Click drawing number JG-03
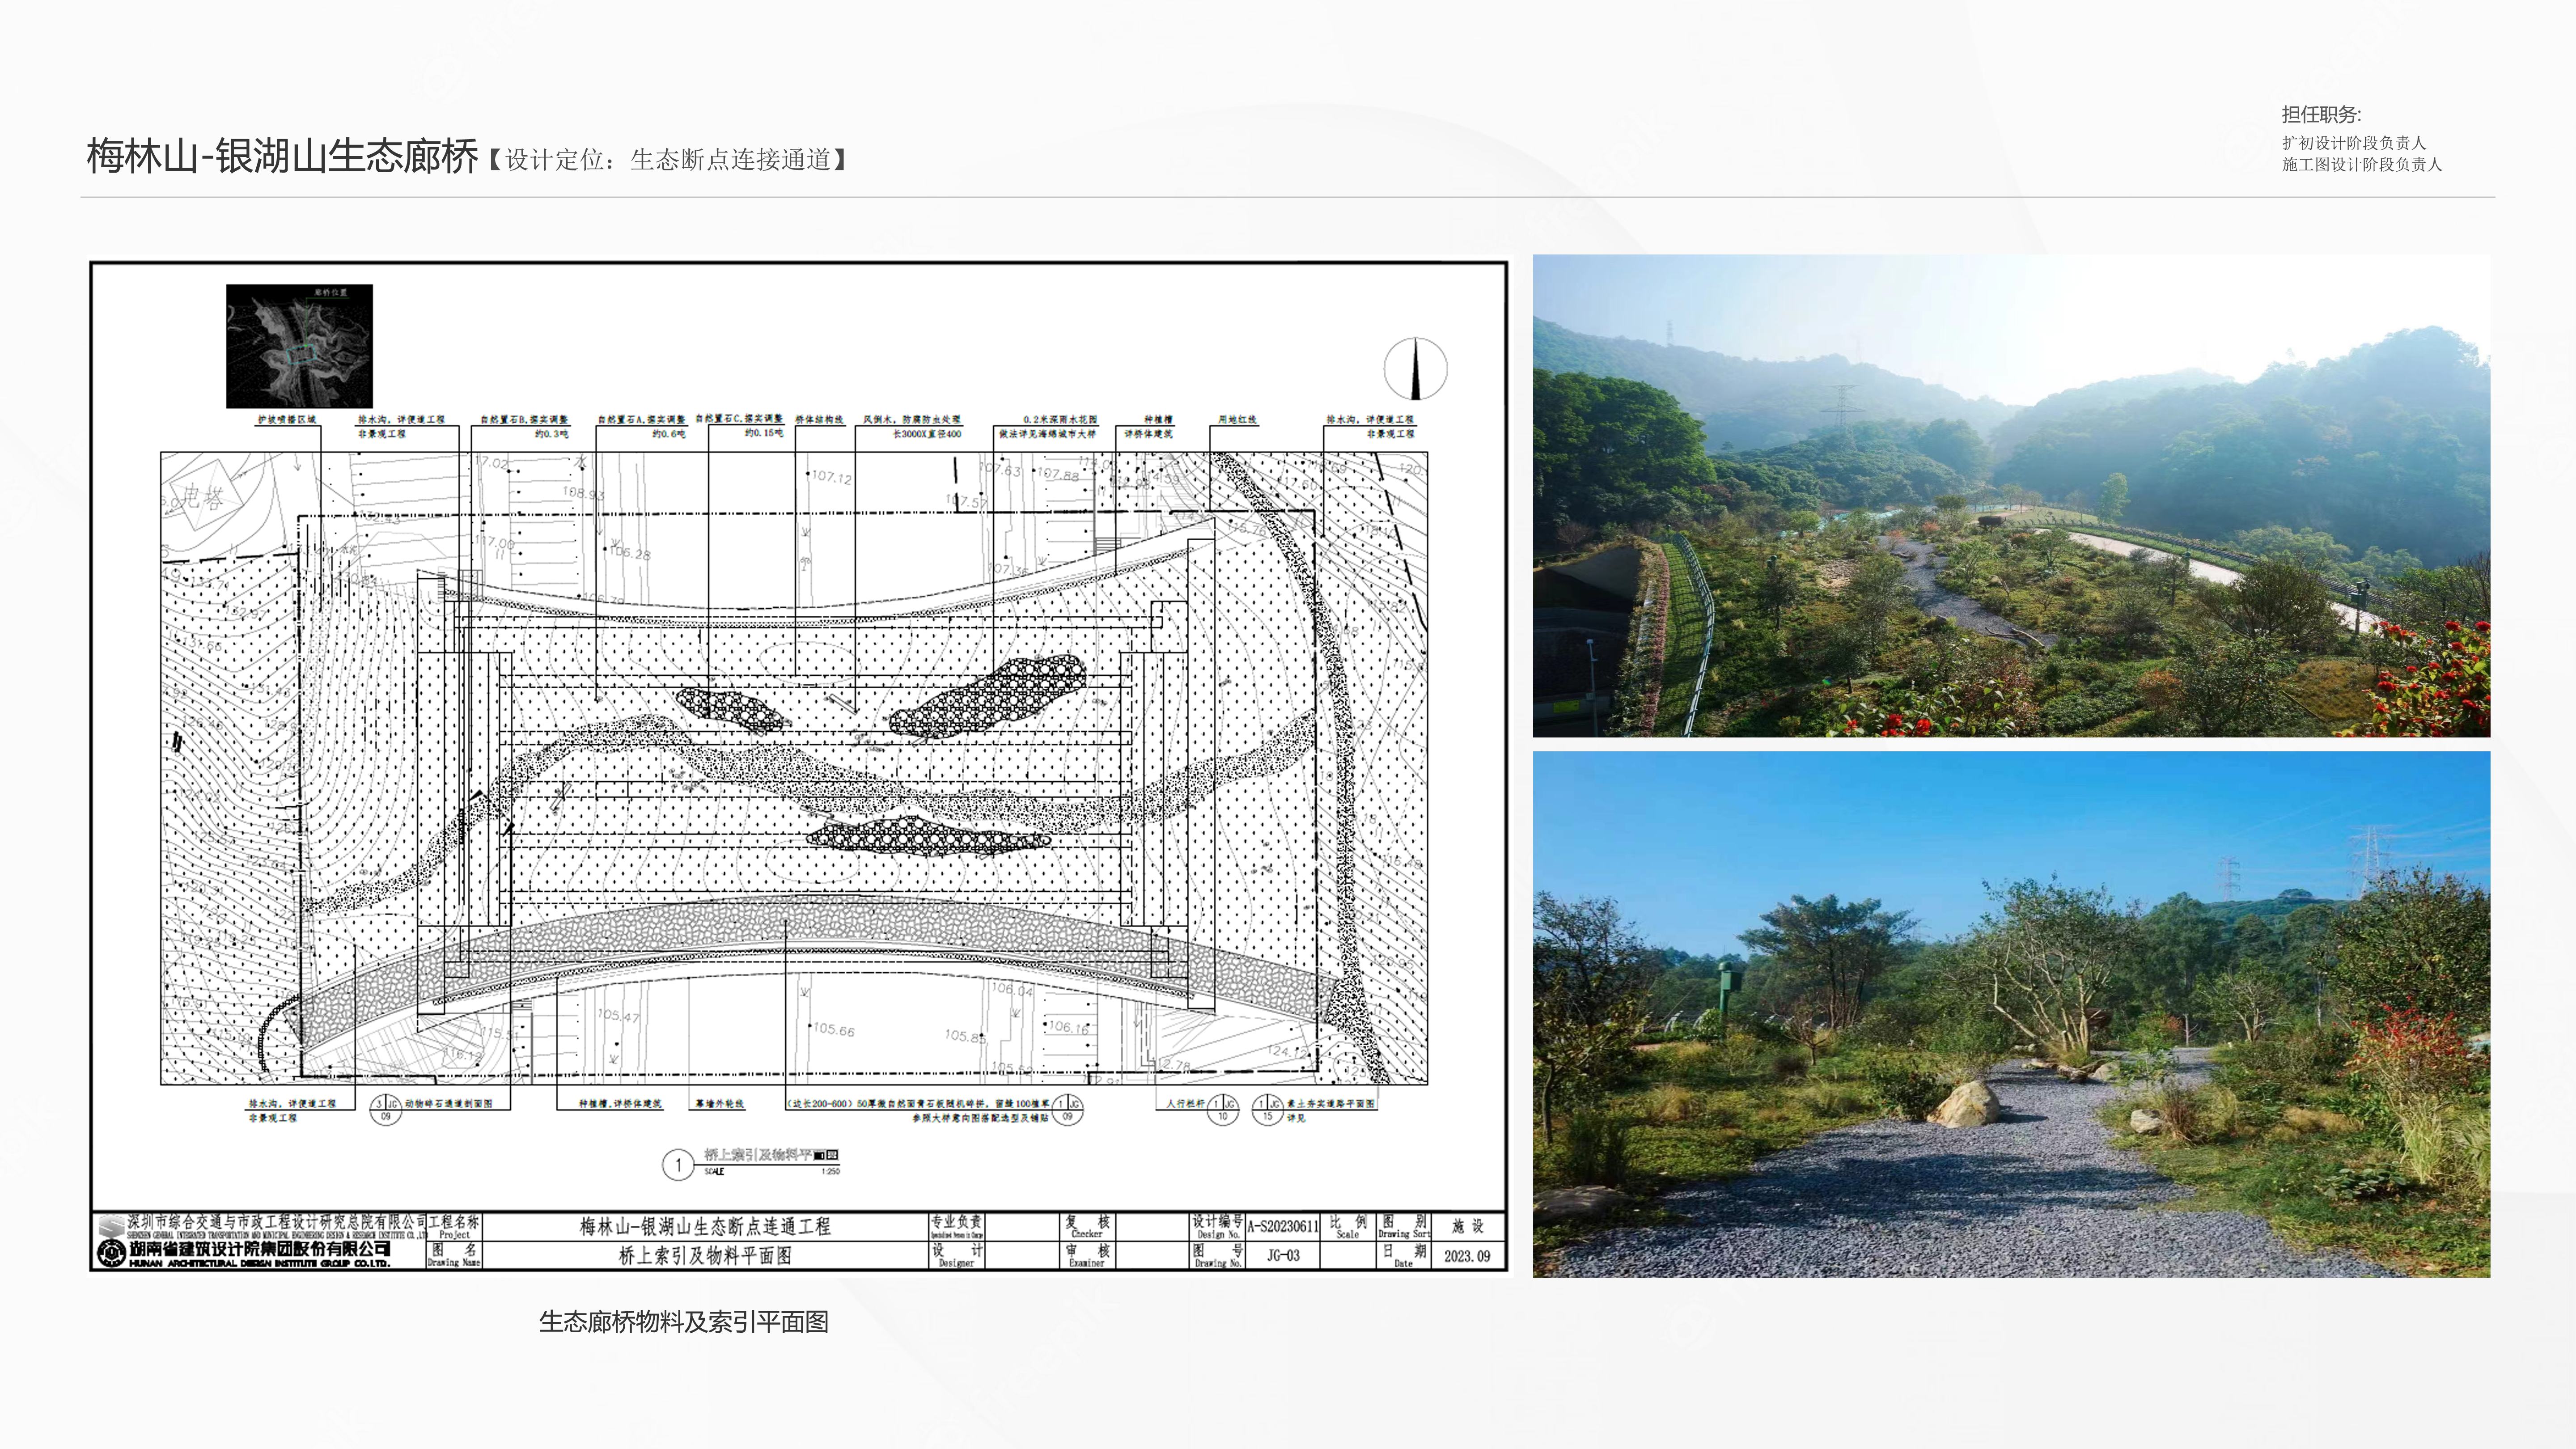This screenshot has width=2576, height=1449. click(1283, 1256)
